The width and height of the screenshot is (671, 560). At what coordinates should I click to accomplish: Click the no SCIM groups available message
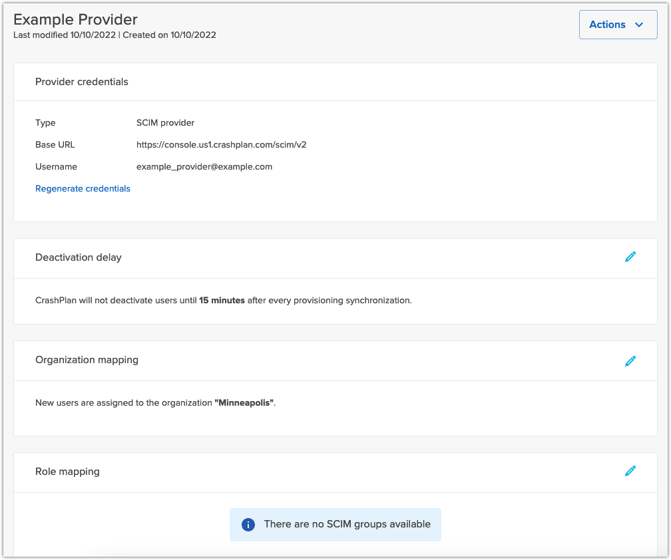[x=347, y=524]
